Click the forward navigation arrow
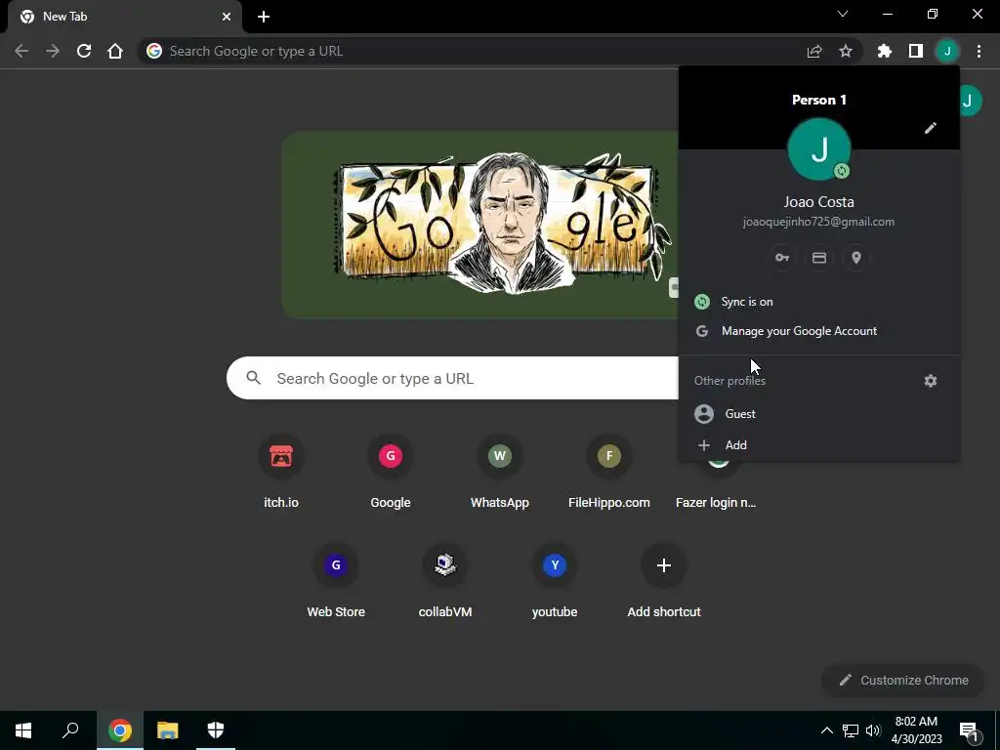 click(53, 51)
